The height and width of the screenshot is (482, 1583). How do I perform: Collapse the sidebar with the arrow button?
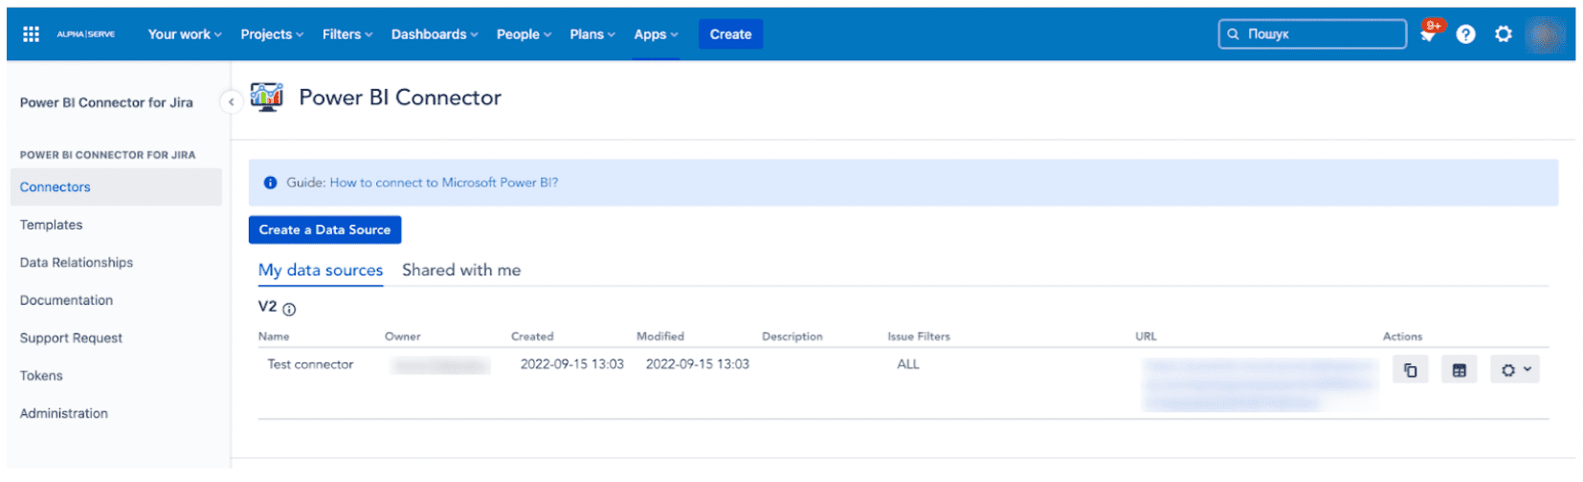[231, 101]
